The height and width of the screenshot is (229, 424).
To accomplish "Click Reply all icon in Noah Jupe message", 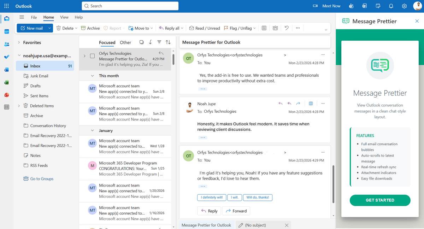I will click(x=289, y=104).
